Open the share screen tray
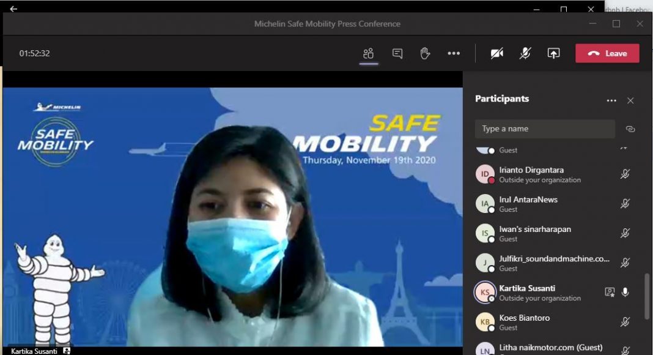The width and height of the screenshot is (653, 355). (553, 53)
